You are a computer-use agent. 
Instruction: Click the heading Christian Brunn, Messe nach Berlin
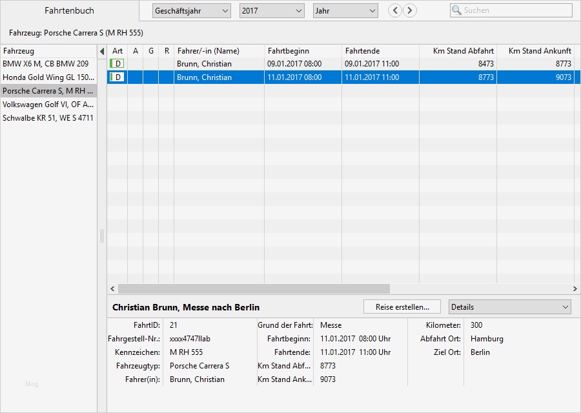[x=186, y=307]
